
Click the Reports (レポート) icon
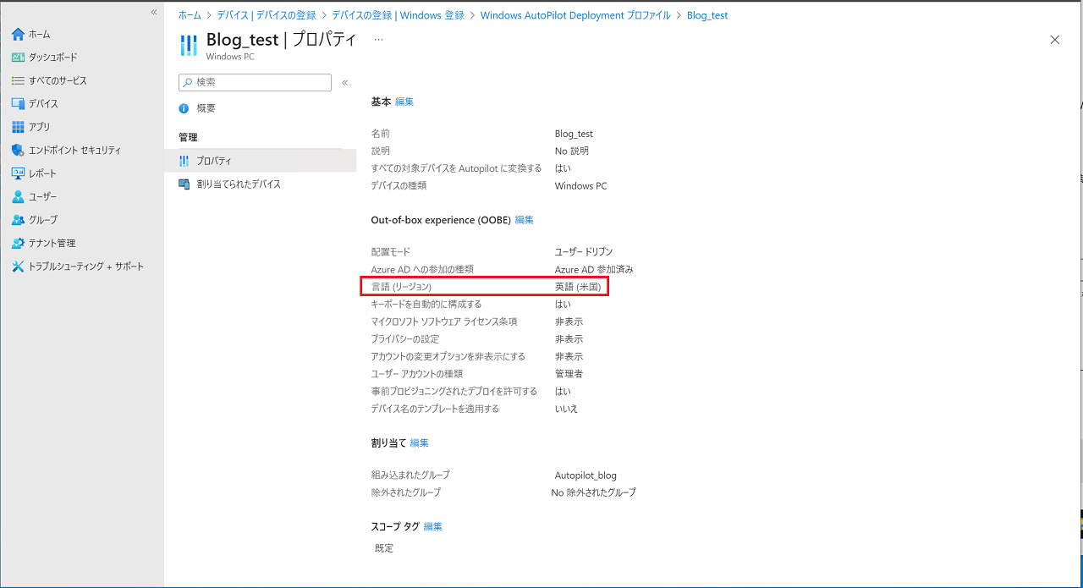(x=18, y=173)
